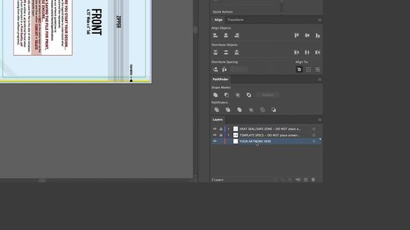The width and height of the screenshot is (410, 230).
Task: Click the Vertical Distribute Space icon
Action: [x=215, y=70]
